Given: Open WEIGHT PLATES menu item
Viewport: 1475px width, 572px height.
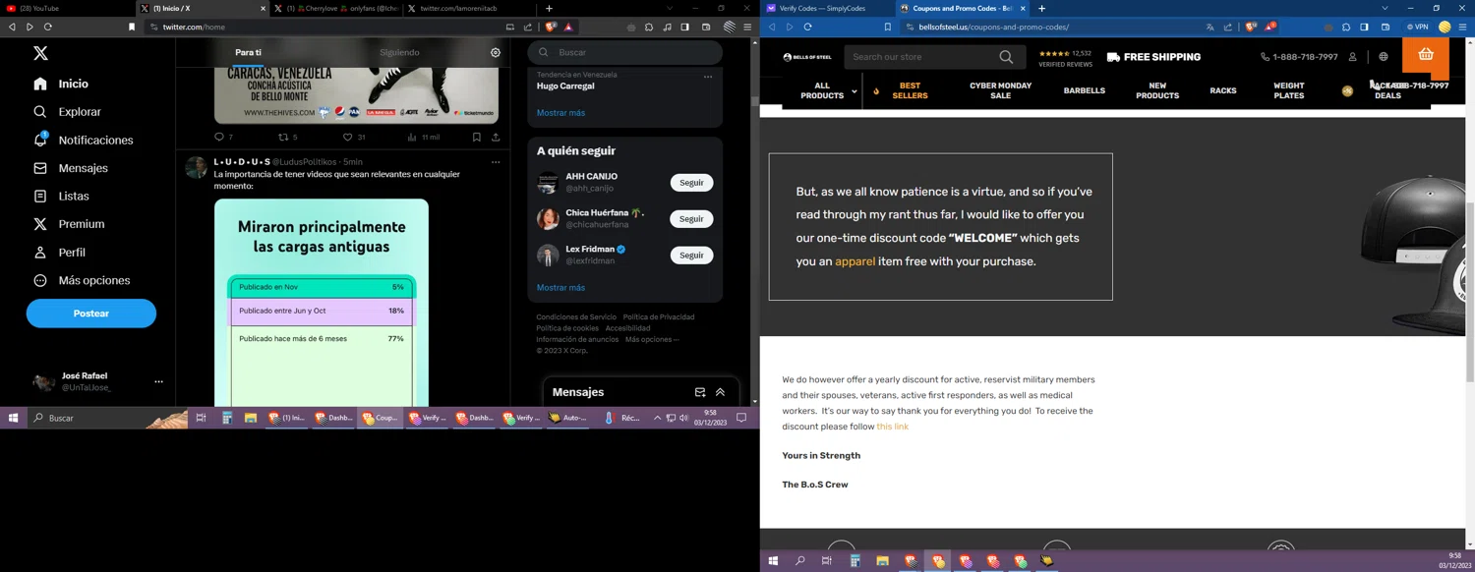Looking at the screenshot, I should (x=1288, y=90).
